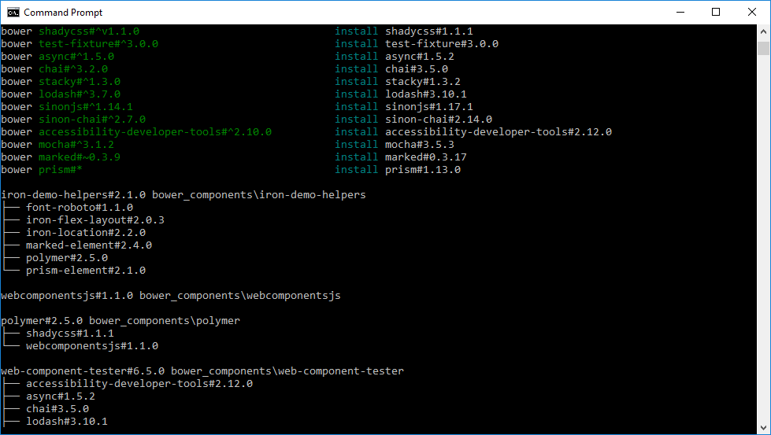Select the font-roboto#1.1.0 tree entry

pyautogui.click(x=79, y=208)
